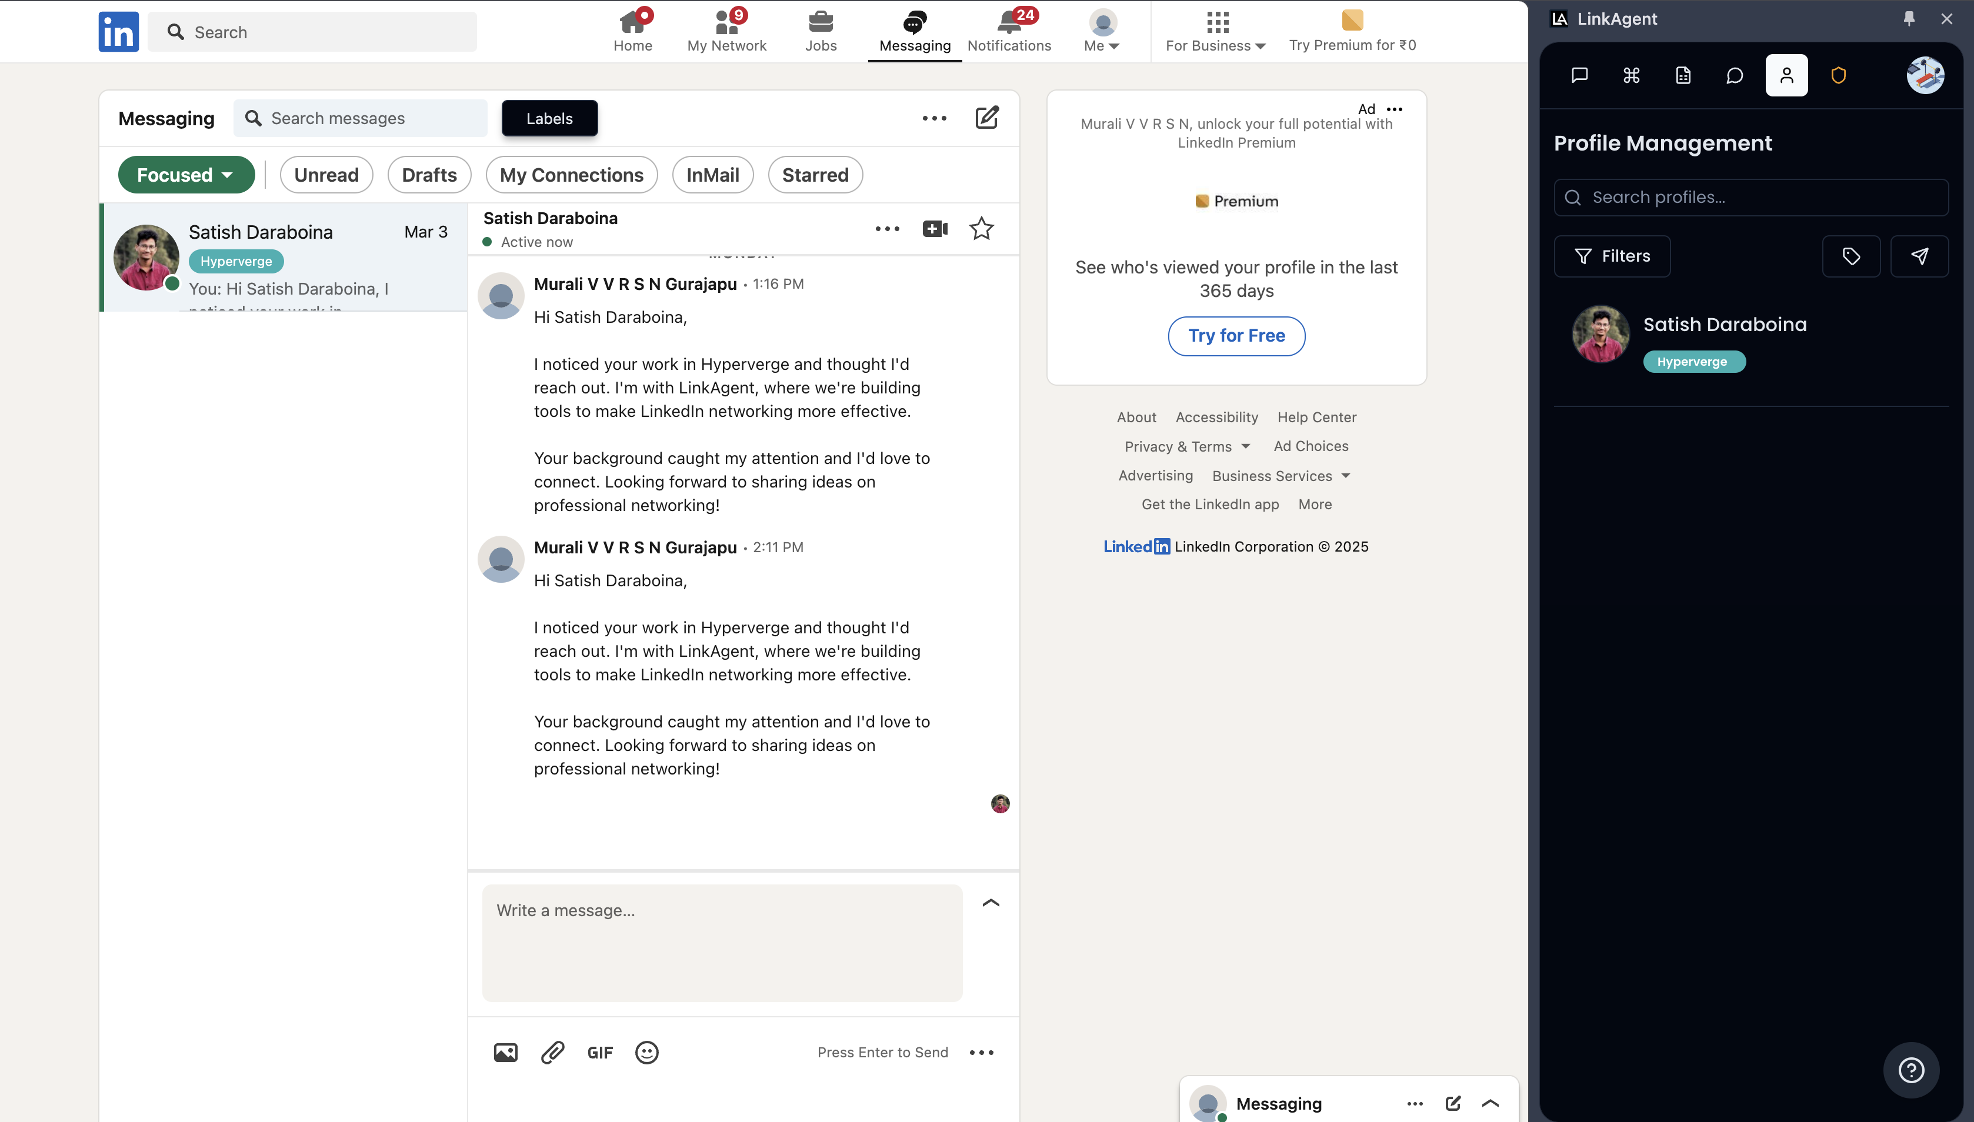Open the Accessibility footer link
The image size is (1974, 1122).
point(1216,417)
